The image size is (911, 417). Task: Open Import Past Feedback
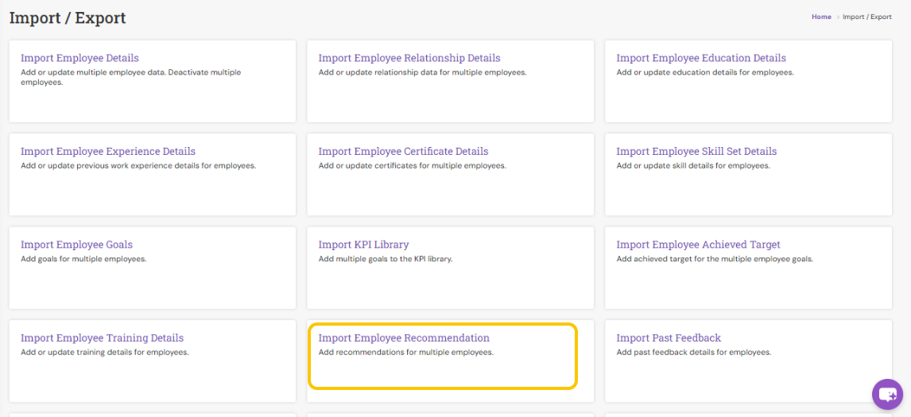668,338
